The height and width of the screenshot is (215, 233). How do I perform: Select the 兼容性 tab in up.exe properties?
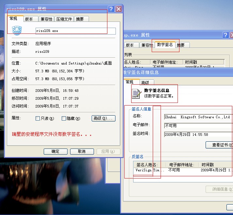tap(147, 45)
